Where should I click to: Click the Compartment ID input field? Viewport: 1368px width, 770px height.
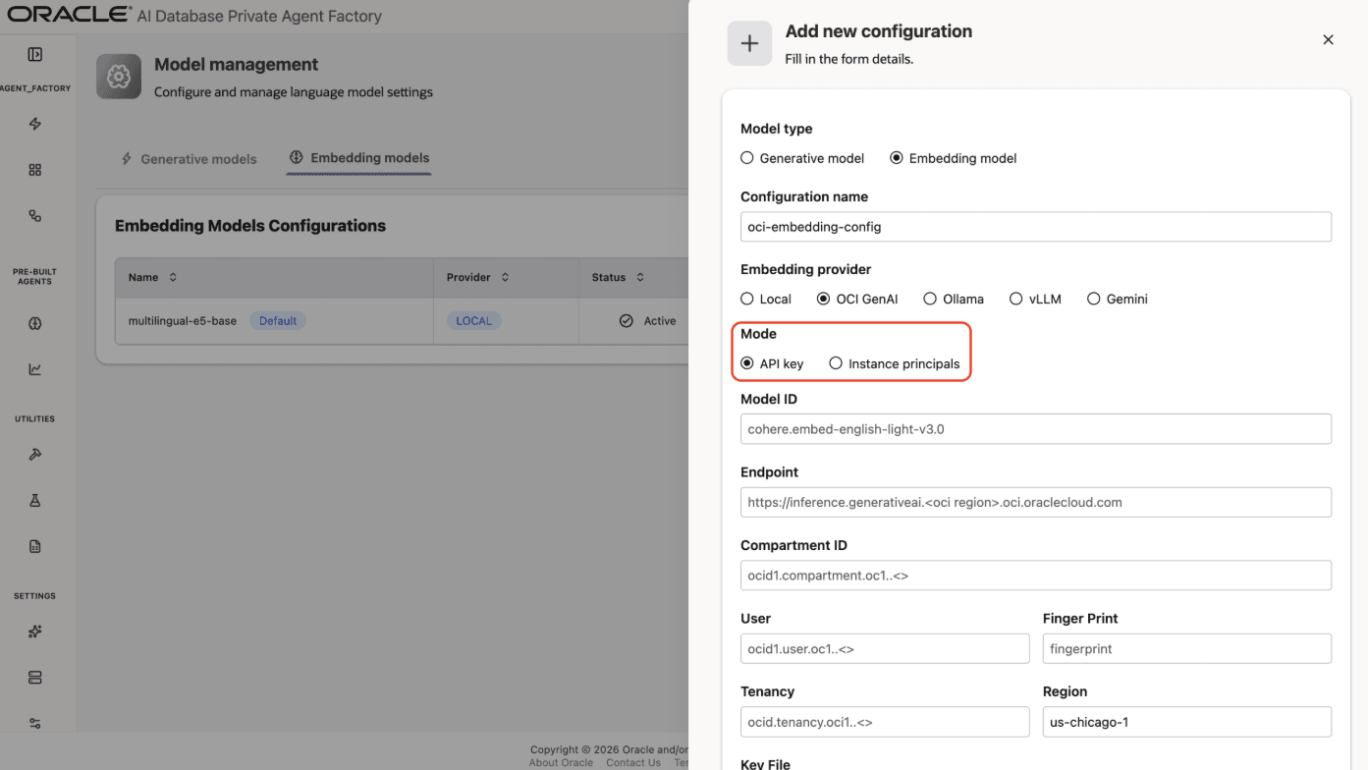(1036, 576)
